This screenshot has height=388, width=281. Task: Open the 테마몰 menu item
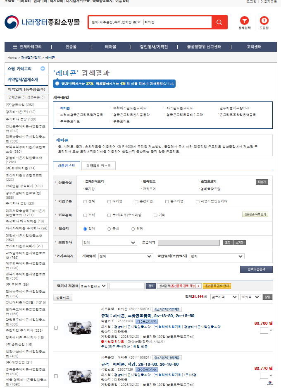click(x=111, y=47)
